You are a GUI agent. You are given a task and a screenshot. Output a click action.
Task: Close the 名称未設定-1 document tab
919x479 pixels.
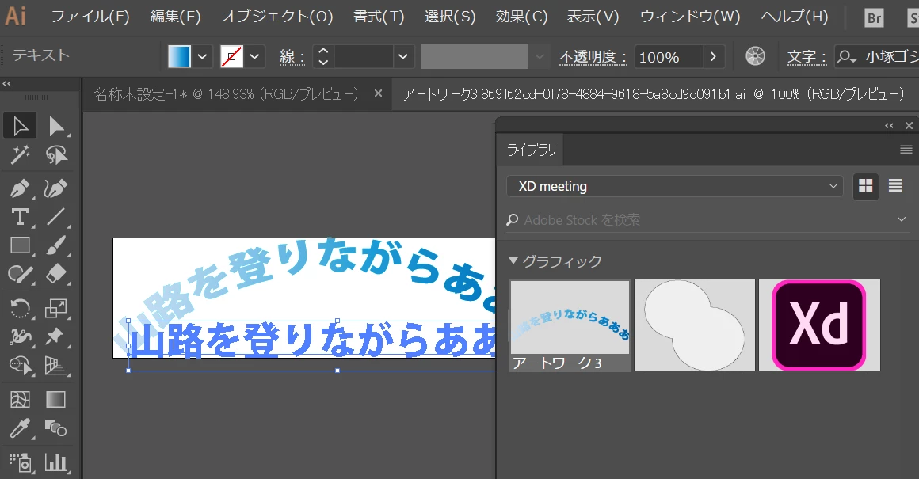(x=378, y=93)
